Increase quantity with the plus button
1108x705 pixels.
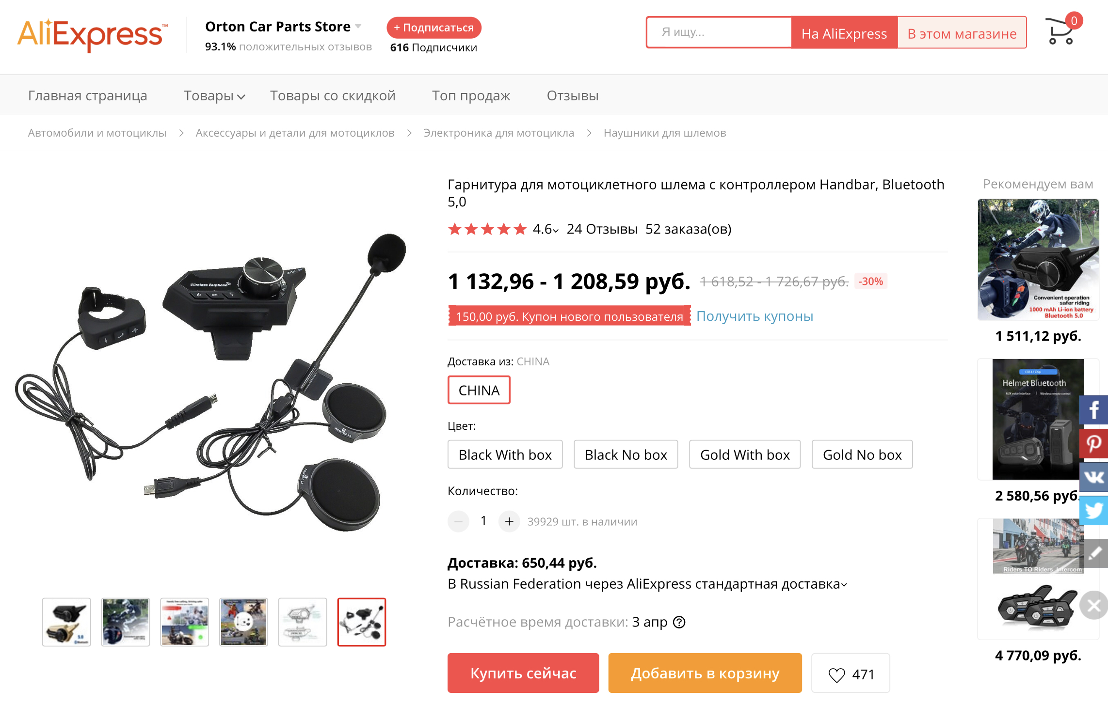coord(509,521)
